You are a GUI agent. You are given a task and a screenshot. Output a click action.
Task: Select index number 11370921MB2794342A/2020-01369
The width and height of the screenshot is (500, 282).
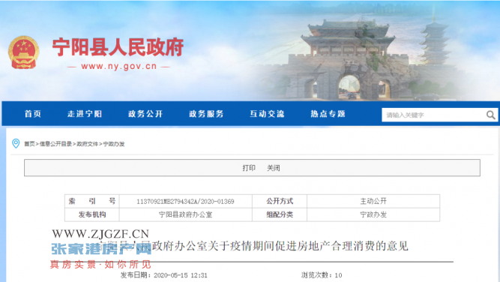pos(185,201)
